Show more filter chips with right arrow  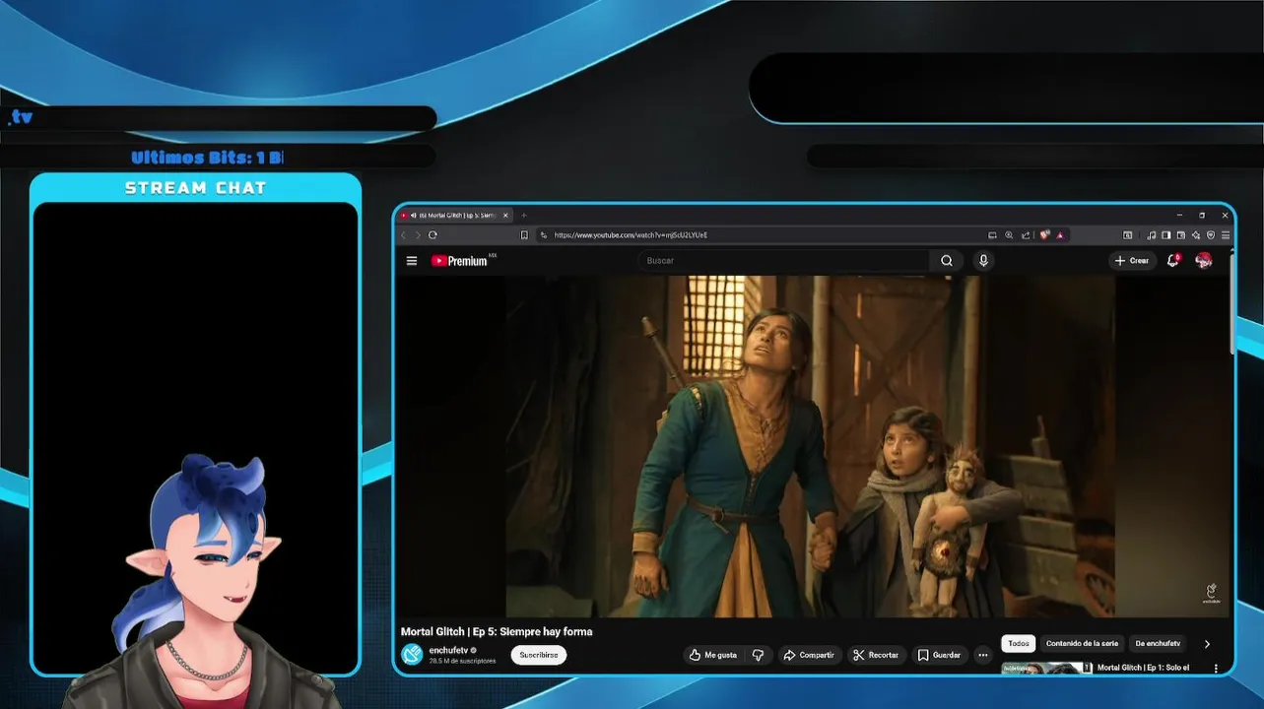click(x=1208, y=644)
